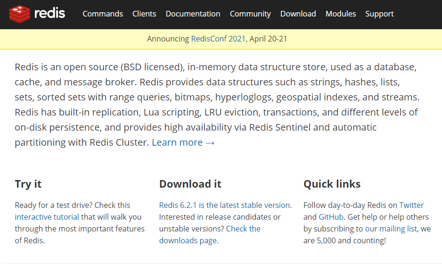442x264 pixels.
Task: Open the Modules nav item
Action: tap(341, 14)
